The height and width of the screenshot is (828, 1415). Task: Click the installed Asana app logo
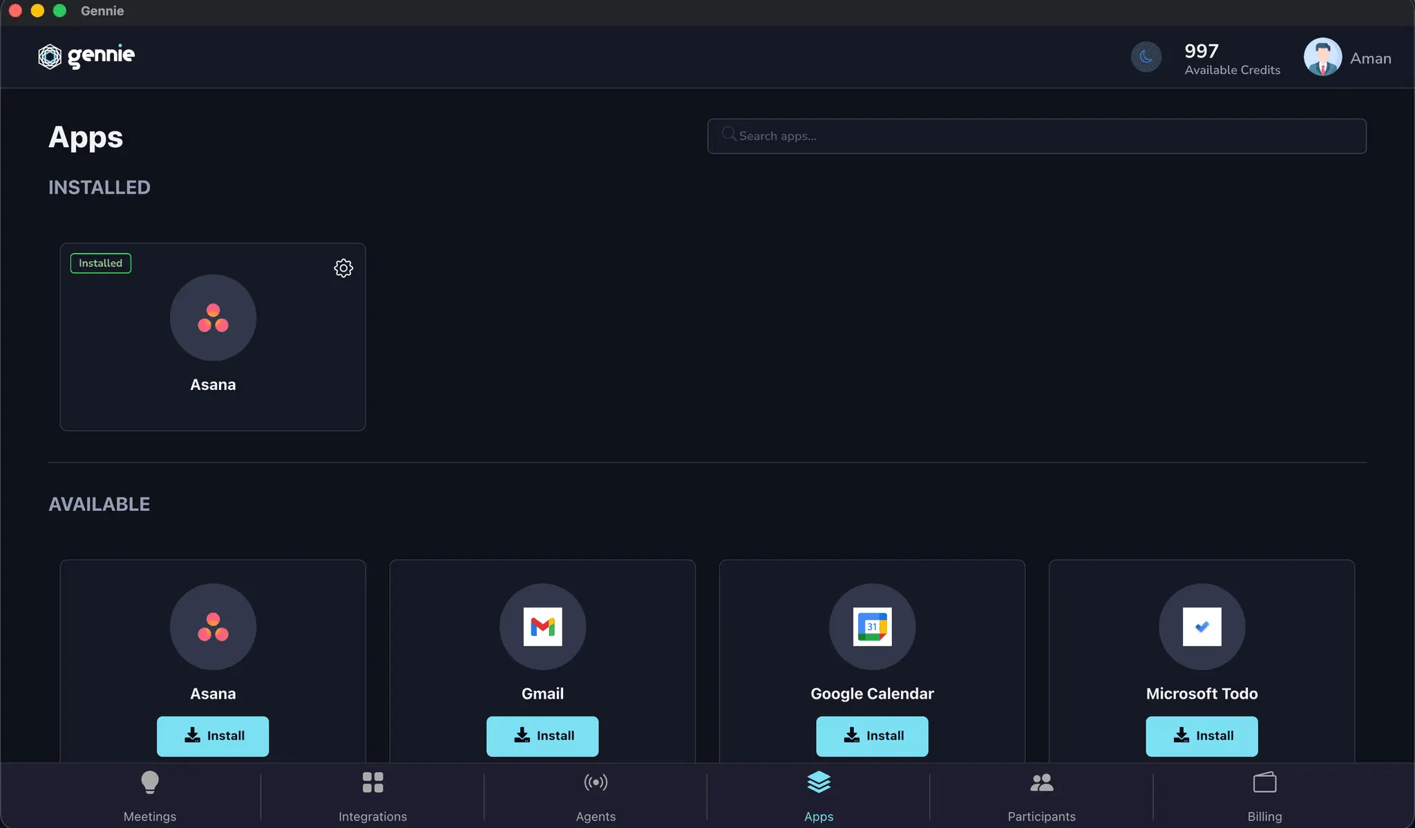[x=213, y=318]
